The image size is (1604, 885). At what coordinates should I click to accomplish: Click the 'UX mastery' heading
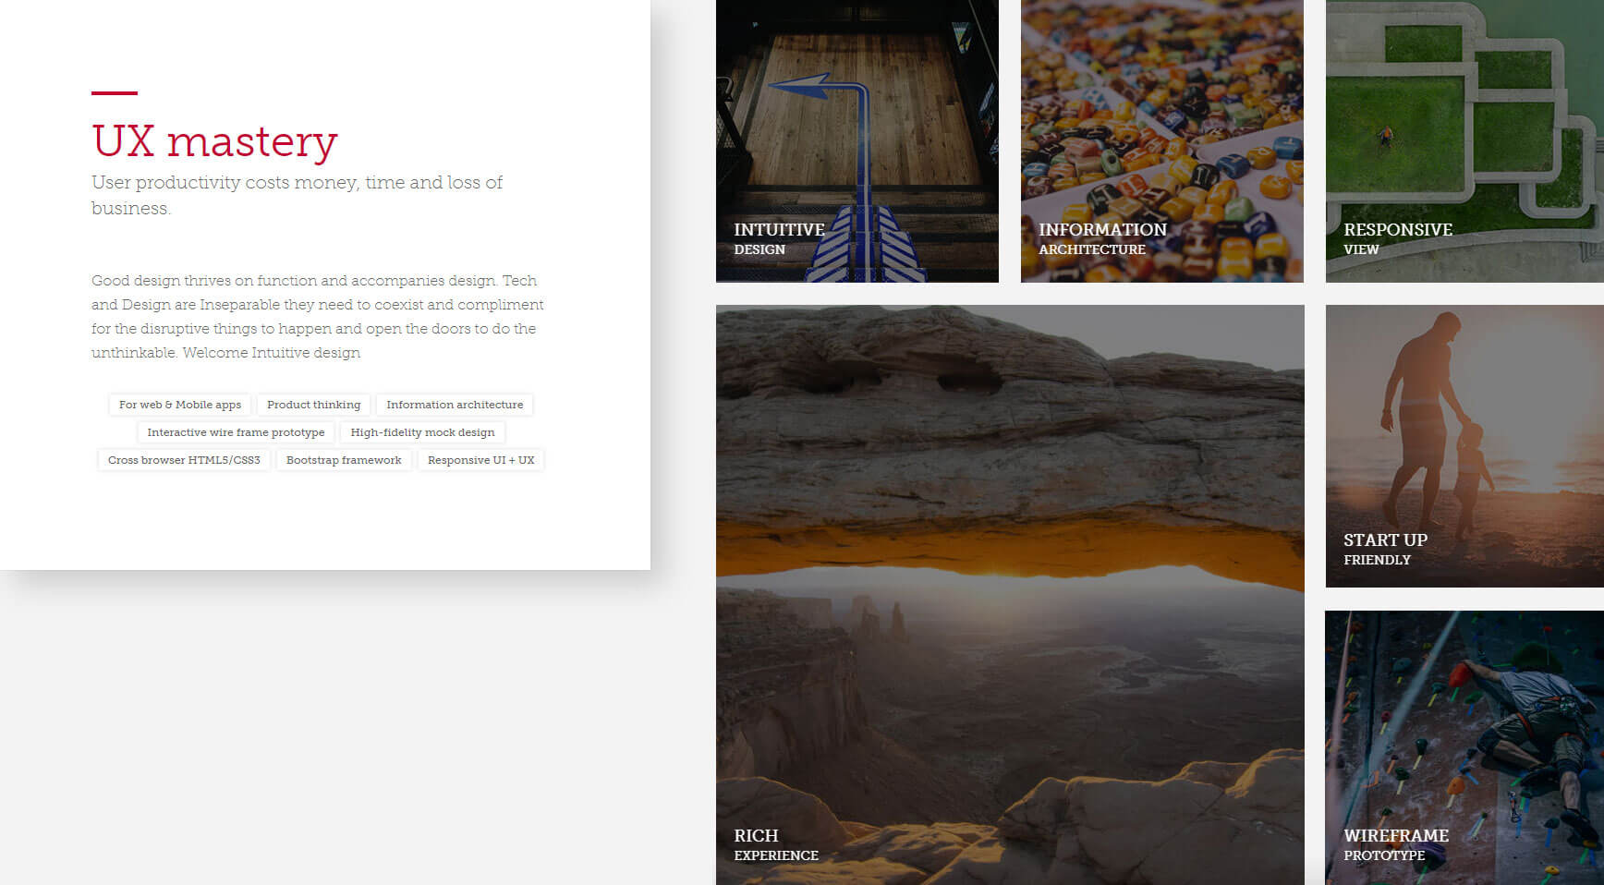click(214, 141)
